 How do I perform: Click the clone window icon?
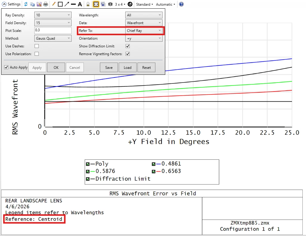(x=103, y=4)
